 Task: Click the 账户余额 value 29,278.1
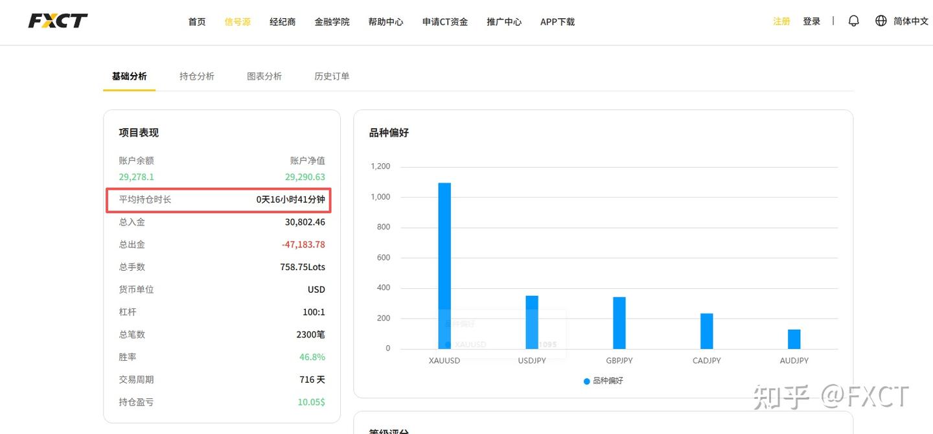coord(136,177)
